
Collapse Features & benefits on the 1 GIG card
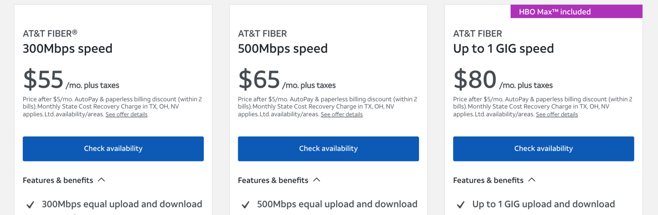pyautogui.click(x=532, y=180)
